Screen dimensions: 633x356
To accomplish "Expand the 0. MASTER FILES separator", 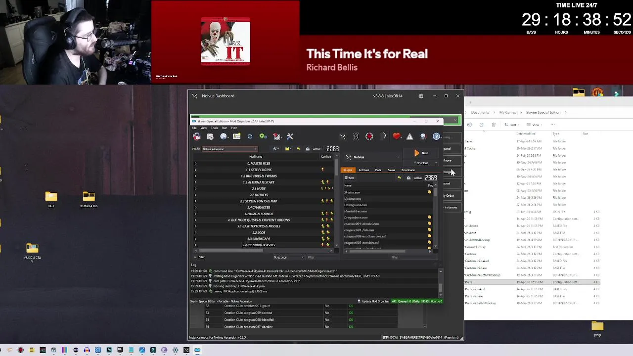I will 195,164.
